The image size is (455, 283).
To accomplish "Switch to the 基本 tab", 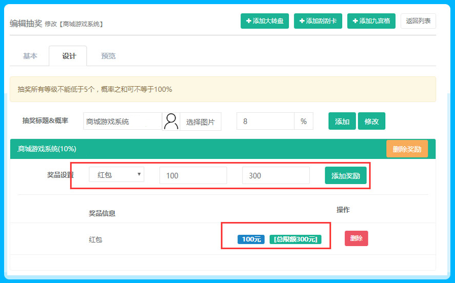I will [30, 56].
